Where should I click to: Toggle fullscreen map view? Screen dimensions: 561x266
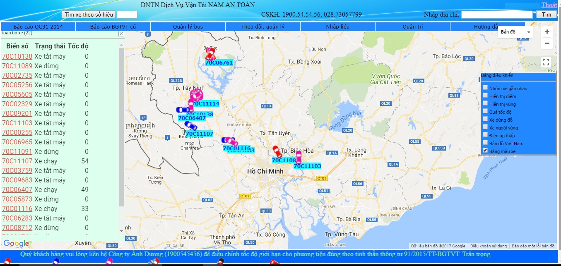tap(546, 62)
